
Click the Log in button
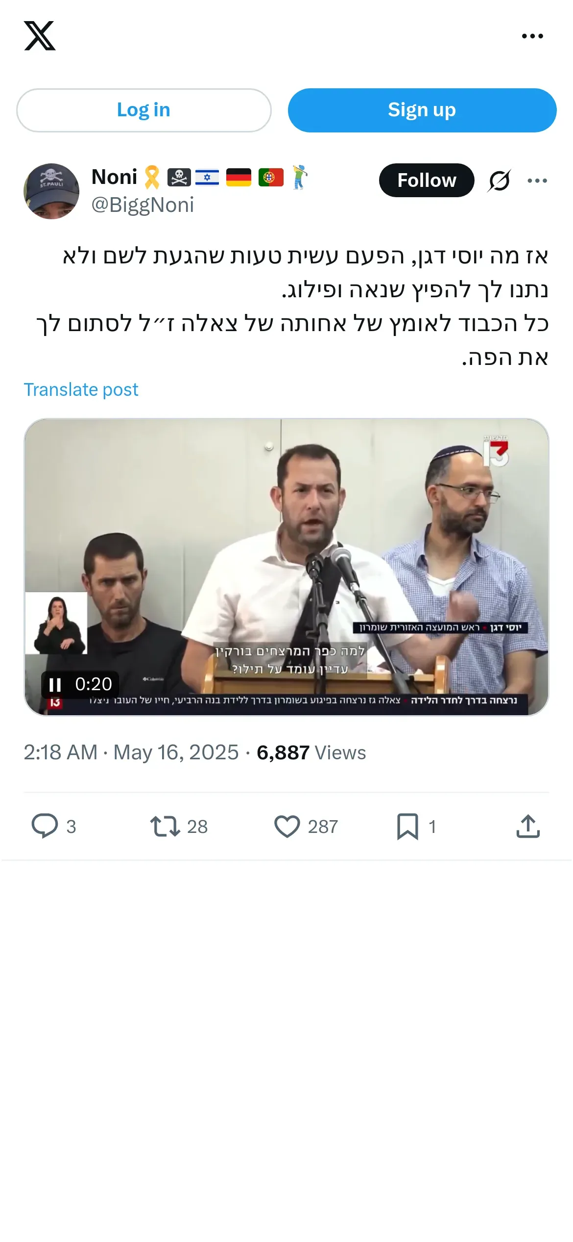point(143,110)
